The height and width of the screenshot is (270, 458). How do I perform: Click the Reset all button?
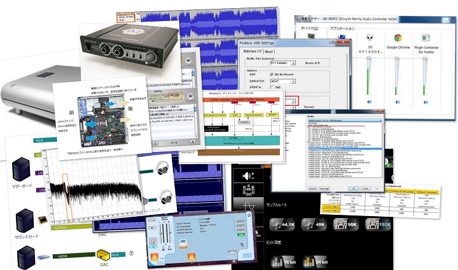click(x=312, y=188)
